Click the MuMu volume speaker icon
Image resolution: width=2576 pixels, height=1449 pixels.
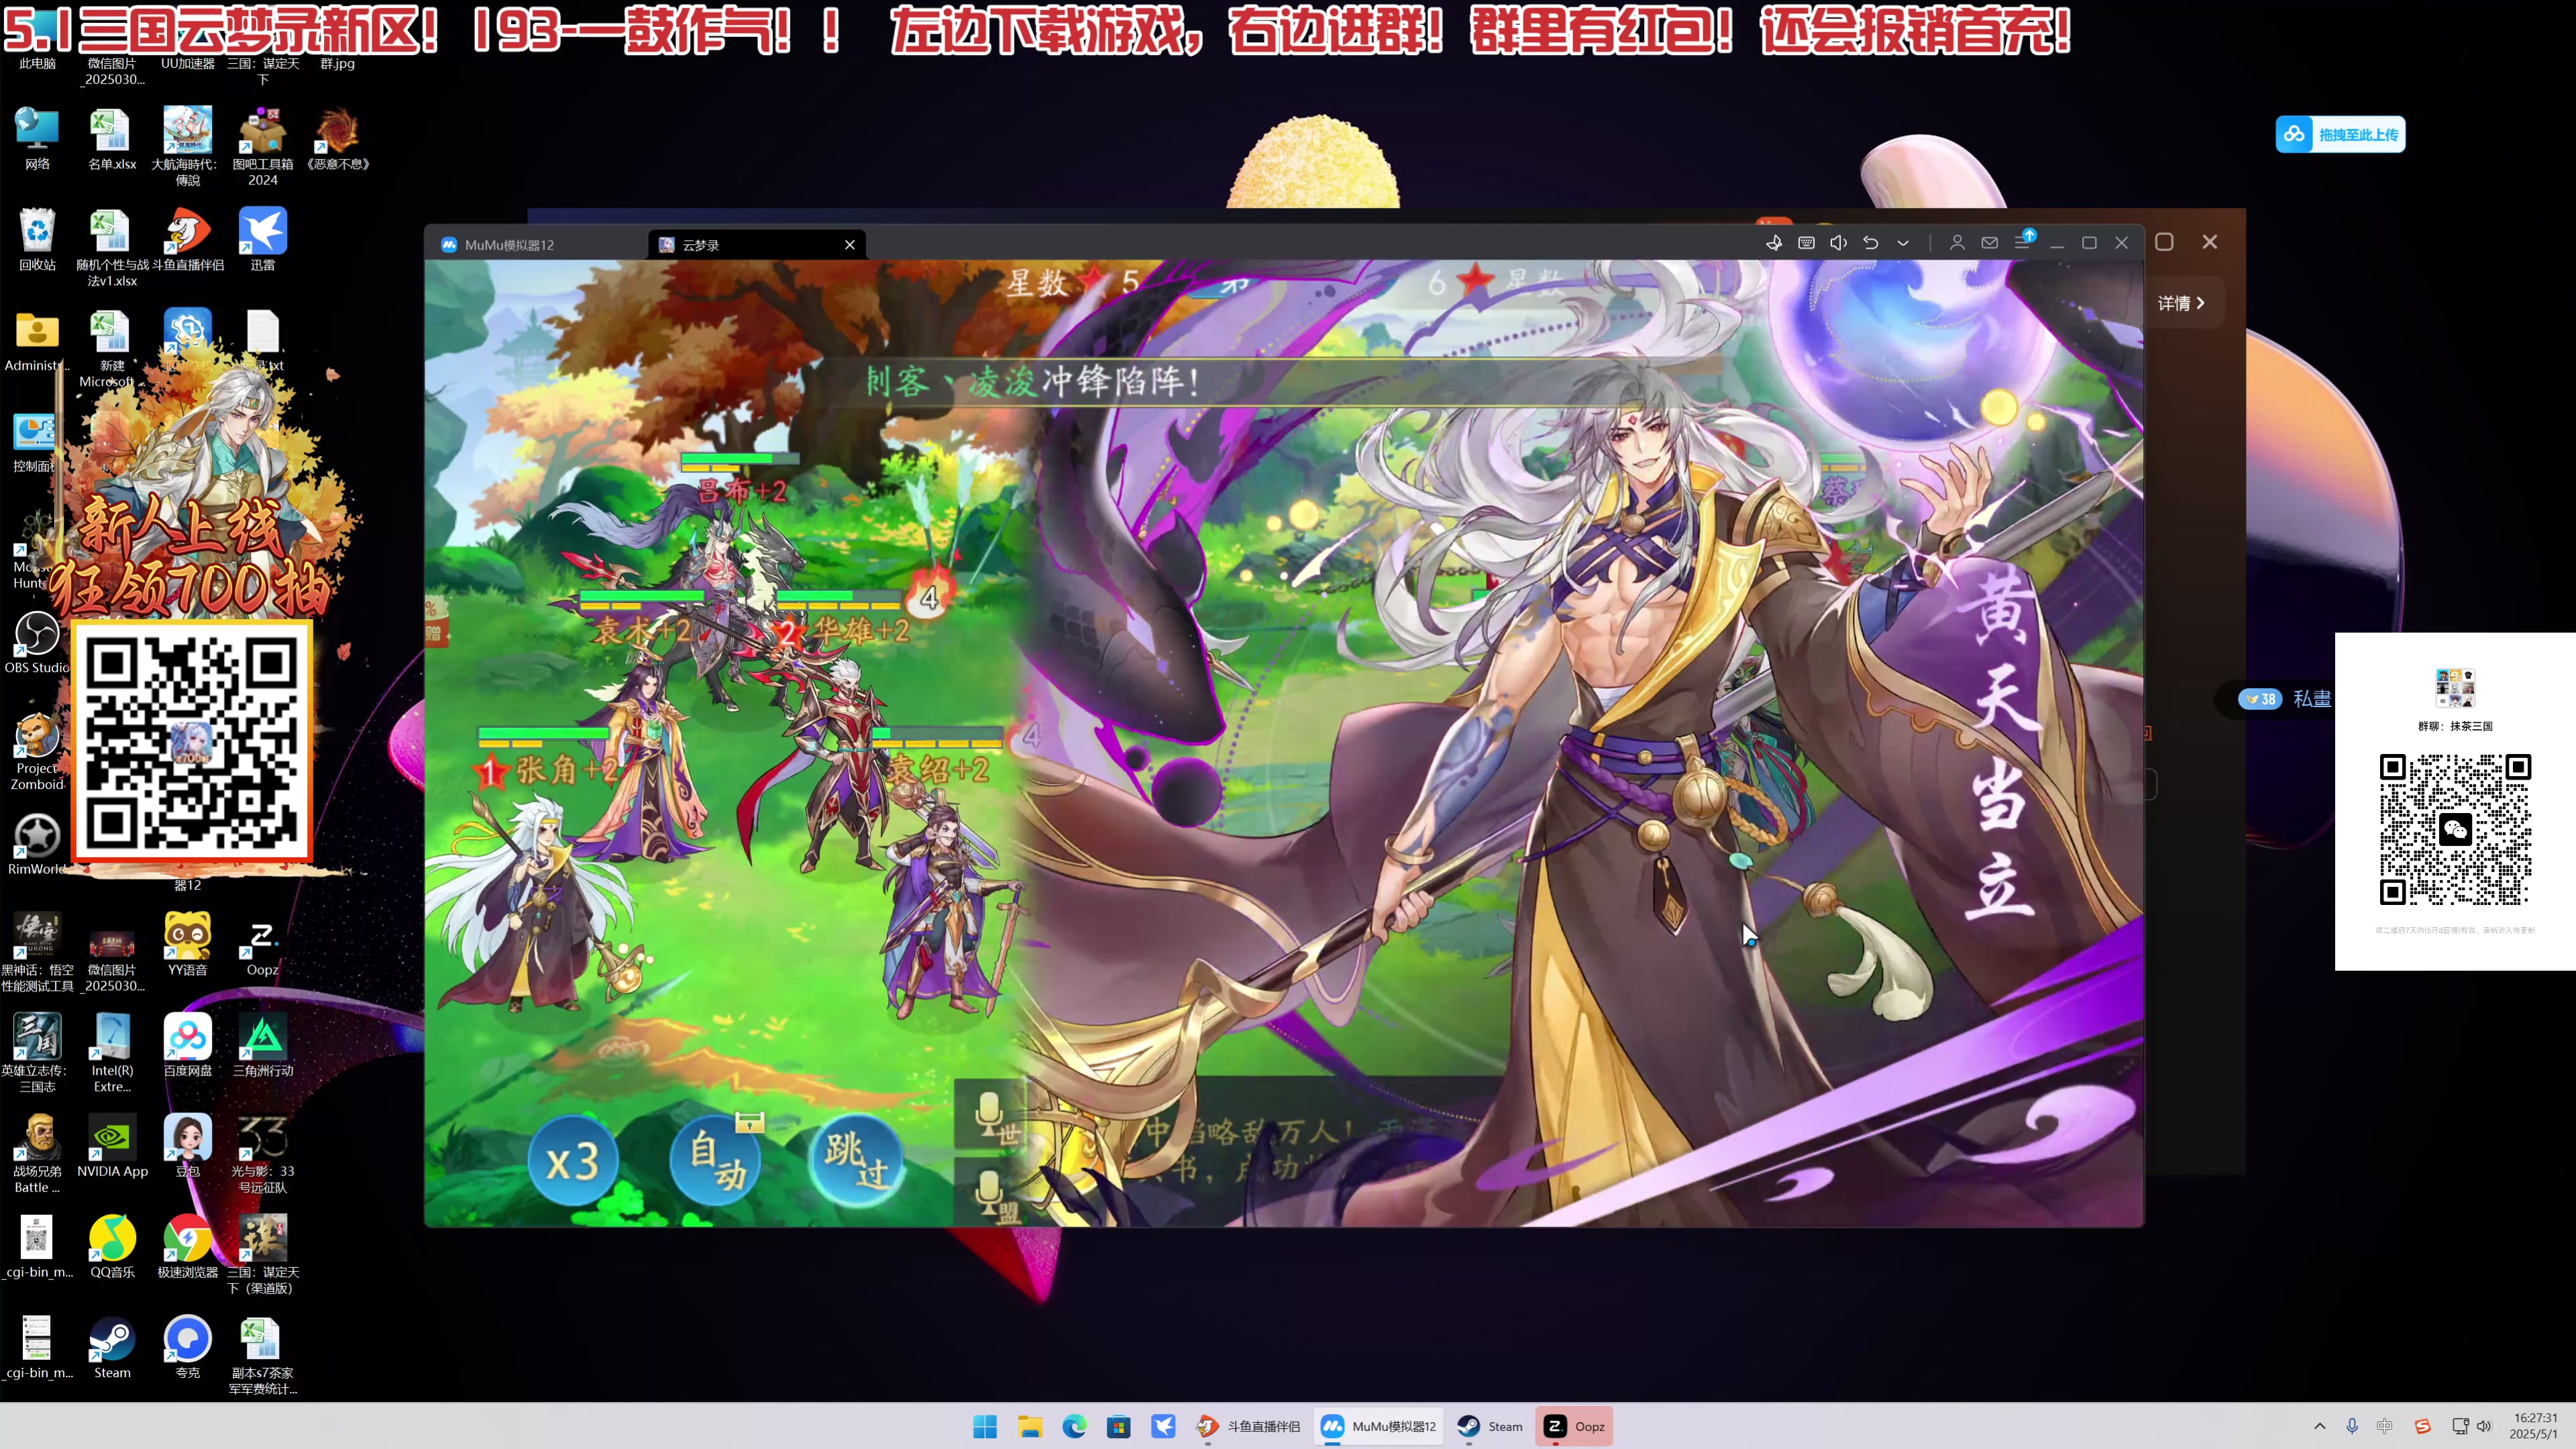[x=1838, y=243]
